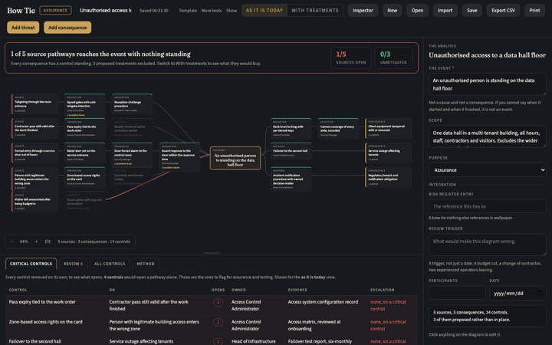Zoom in the diagram with the plus icon
The height and width of the screenshot is (345, 552).
[36, 242]
